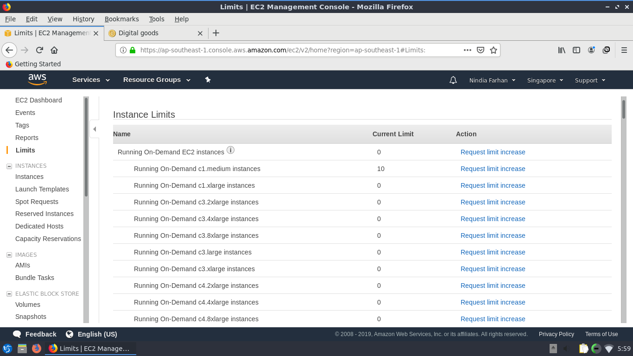The width and height of the screenshot is (633, 356).
Task: Open AWS notifications bell
Action: click(453, 80)
